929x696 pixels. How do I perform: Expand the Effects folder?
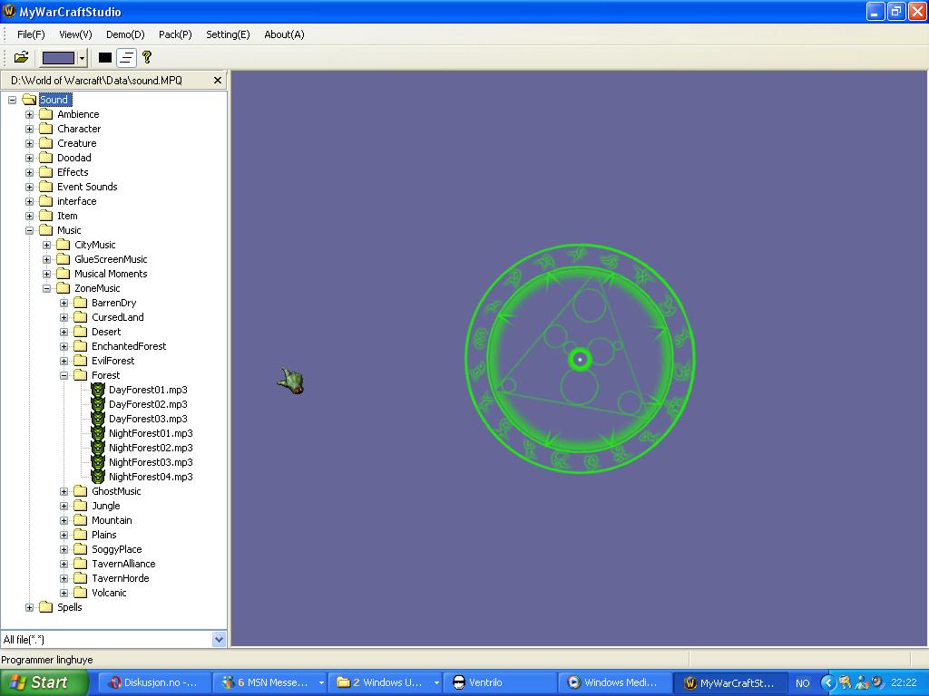[x=29, y=172]
